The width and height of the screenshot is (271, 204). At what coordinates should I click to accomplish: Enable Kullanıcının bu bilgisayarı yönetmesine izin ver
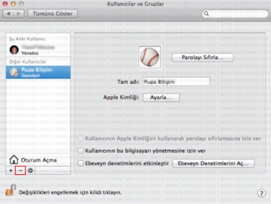(80, 151)
